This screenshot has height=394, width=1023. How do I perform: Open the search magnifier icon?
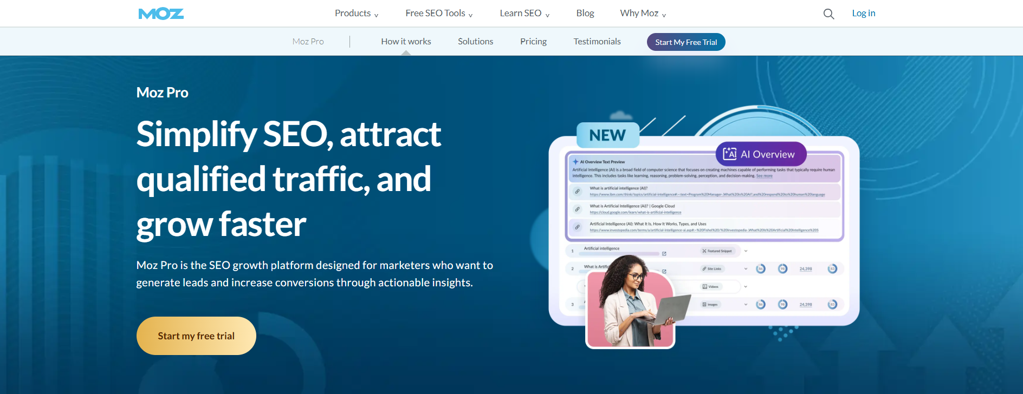(828, 14)
